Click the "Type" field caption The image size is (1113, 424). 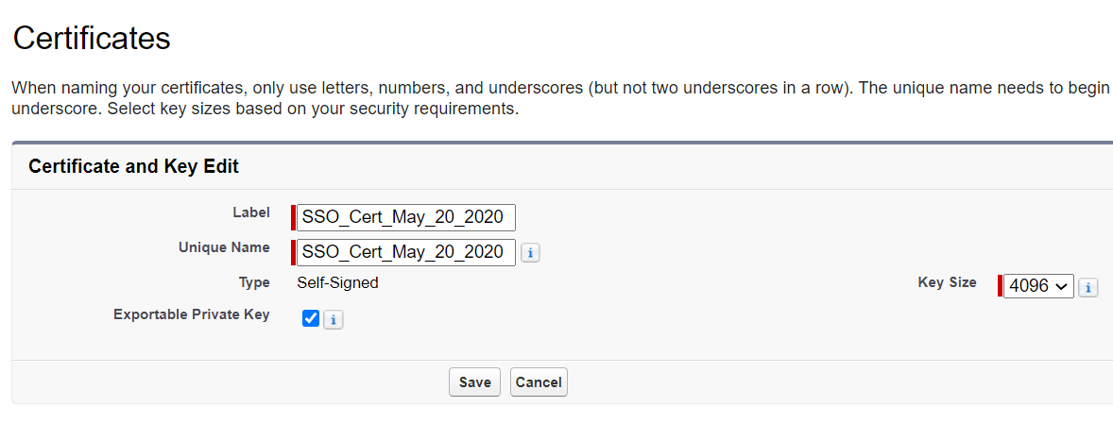coord(255,283)
